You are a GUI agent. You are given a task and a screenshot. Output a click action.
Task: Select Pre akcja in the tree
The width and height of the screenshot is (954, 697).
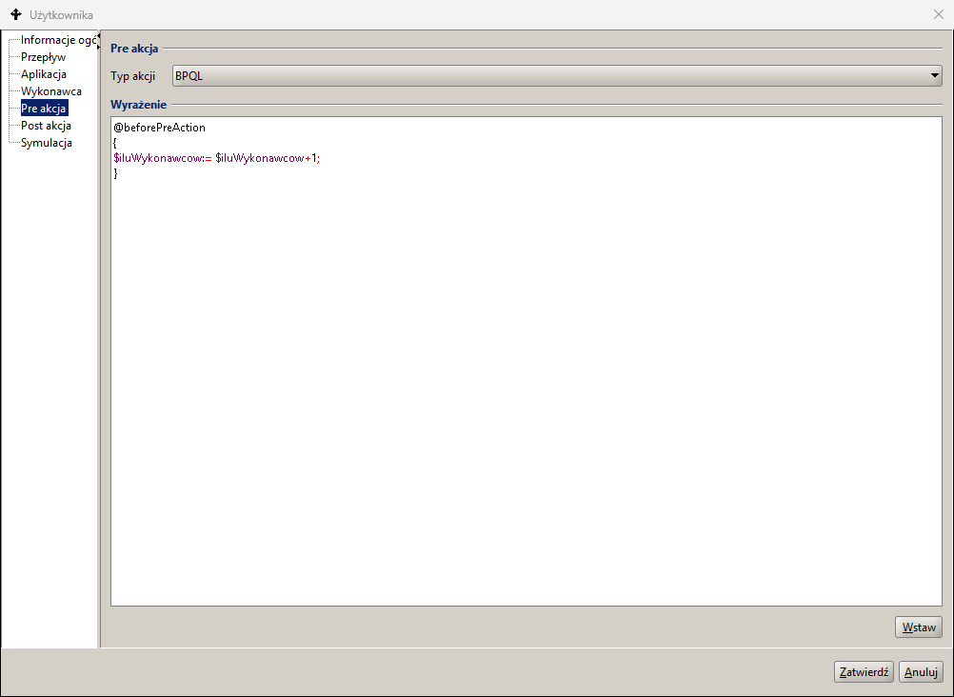(x=44, y=109)
